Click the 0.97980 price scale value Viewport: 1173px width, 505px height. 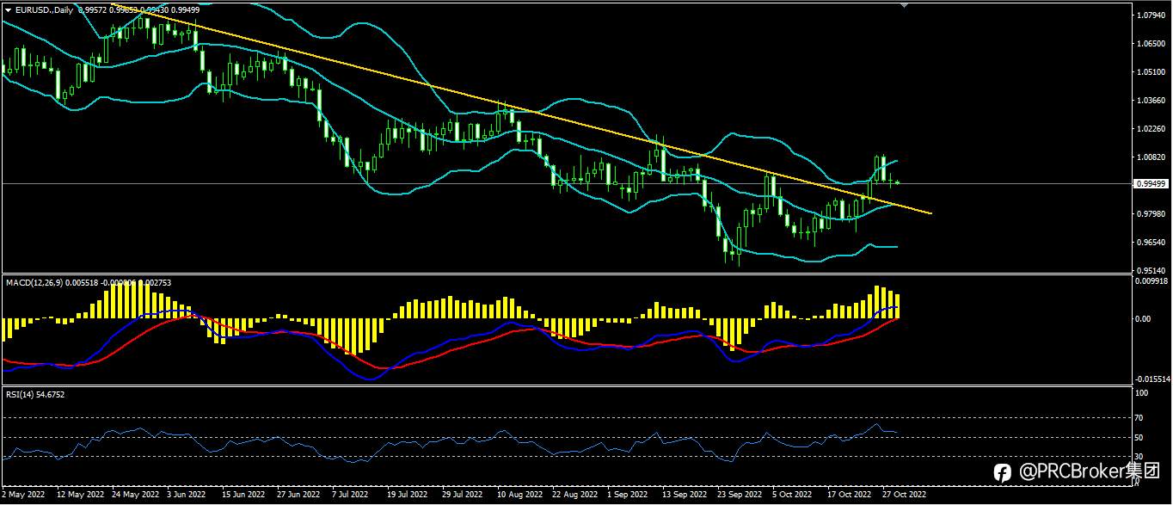[x=1150, y=214]
